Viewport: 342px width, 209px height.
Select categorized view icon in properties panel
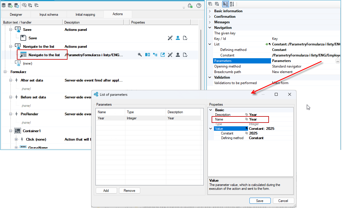coord(225,4)
